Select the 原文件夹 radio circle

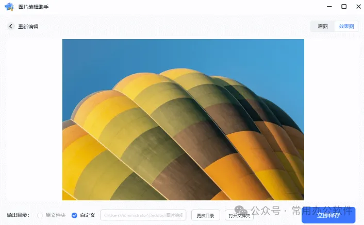tap(40, 216)
